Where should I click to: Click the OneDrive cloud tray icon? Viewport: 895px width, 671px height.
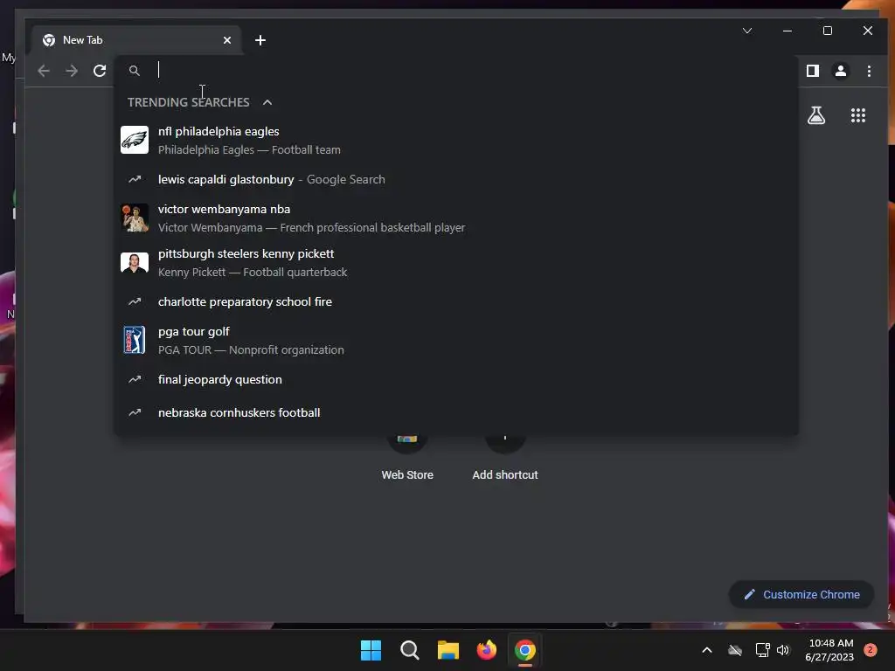735,650
